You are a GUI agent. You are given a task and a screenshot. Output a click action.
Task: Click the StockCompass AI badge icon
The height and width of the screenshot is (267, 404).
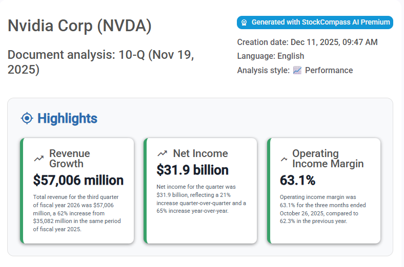pos(244,23)
